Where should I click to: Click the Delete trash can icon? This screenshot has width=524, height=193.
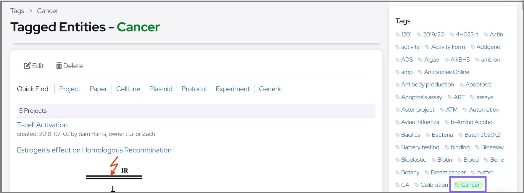point(59,66)
